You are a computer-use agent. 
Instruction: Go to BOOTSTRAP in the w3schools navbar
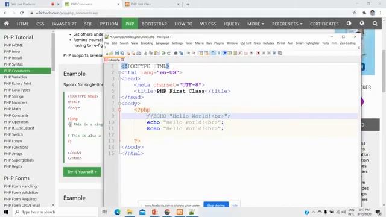click(154, 24)
